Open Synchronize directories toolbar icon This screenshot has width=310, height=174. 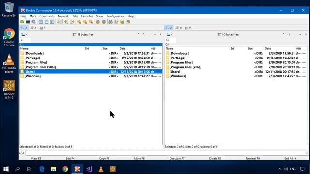[x=123, y=22]
